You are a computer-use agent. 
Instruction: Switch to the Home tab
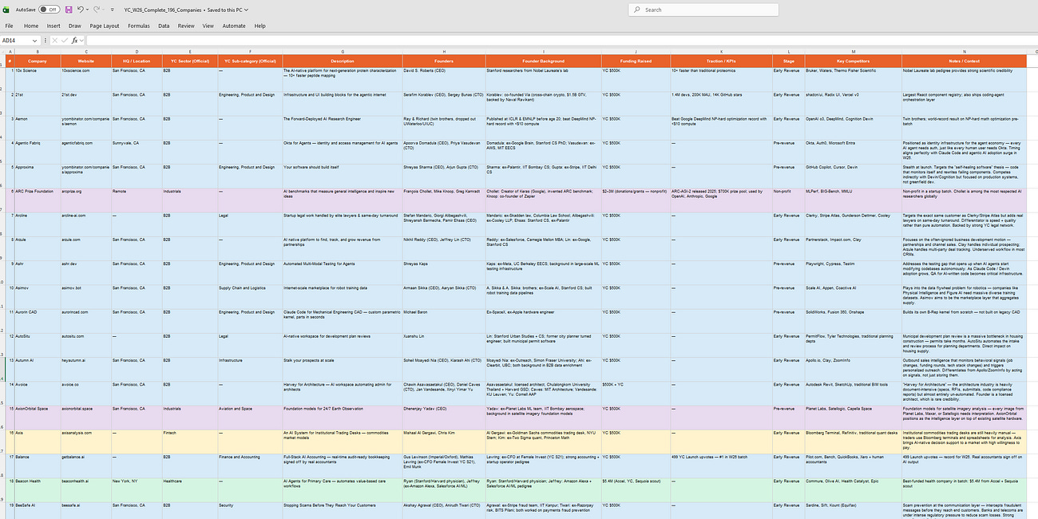click(31, 26)
